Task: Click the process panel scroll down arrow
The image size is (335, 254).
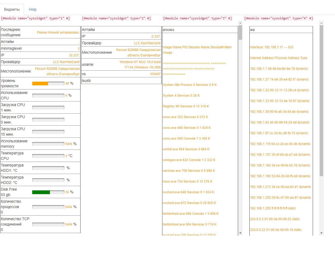Action: pos(240,233)
